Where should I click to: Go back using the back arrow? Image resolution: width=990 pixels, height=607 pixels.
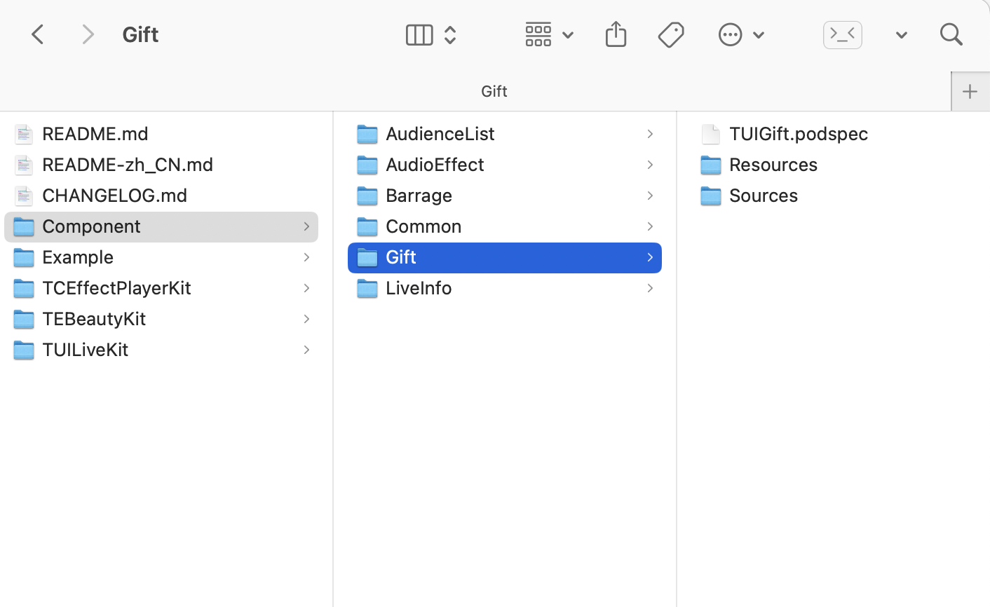[38, 34]
